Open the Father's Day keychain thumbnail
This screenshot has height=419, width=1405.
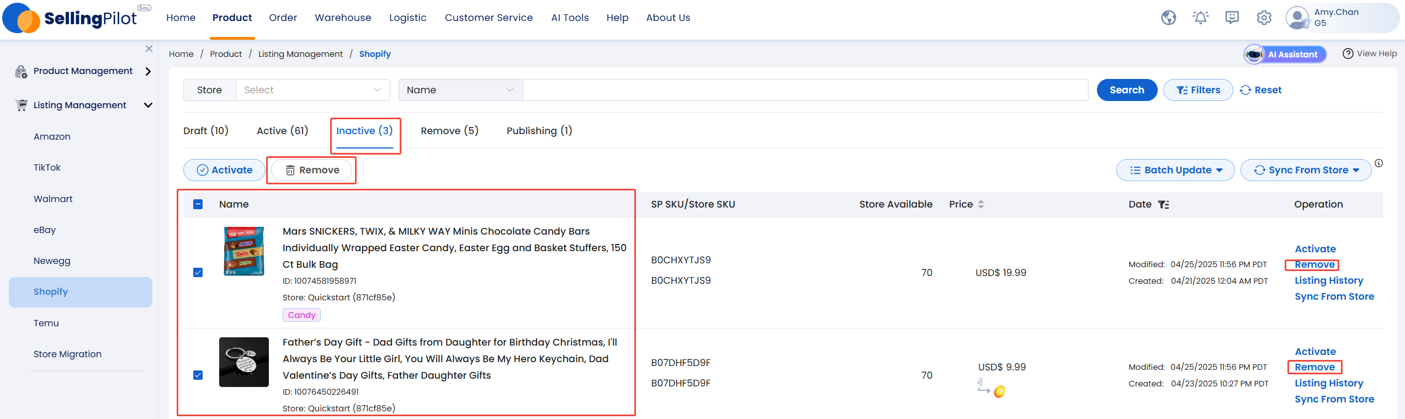(243, 362)
